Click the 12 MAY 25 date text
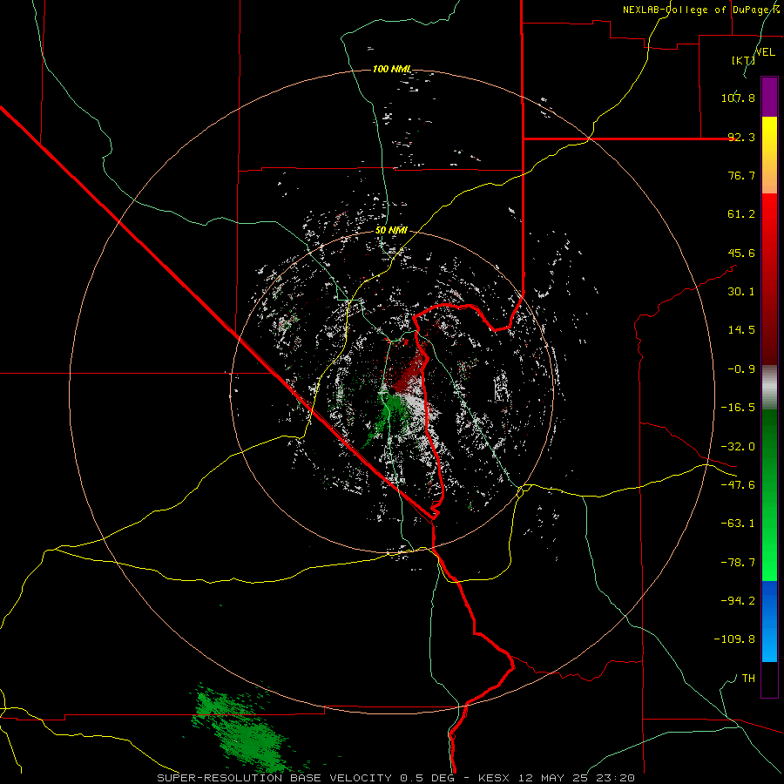This screenshot has width=784, height=784. 552,778
